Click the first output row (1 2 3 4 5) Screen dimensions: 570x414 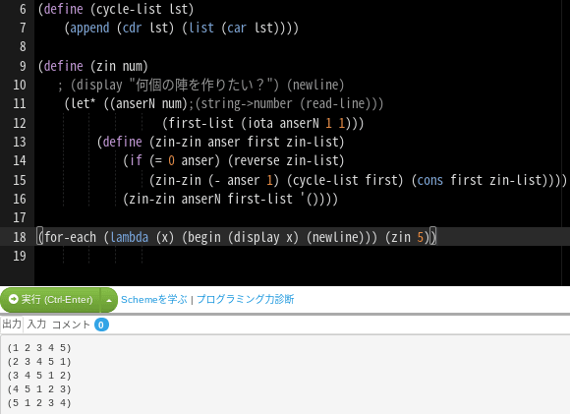[x=39, y=348]
